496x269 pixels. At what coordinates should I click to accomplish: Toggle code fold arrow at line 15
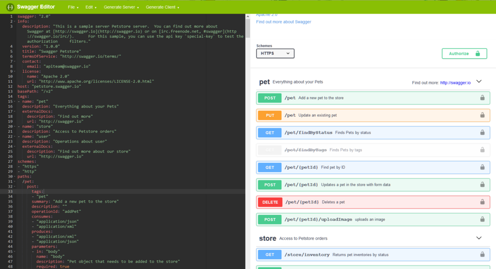click(x=15, y=101)
